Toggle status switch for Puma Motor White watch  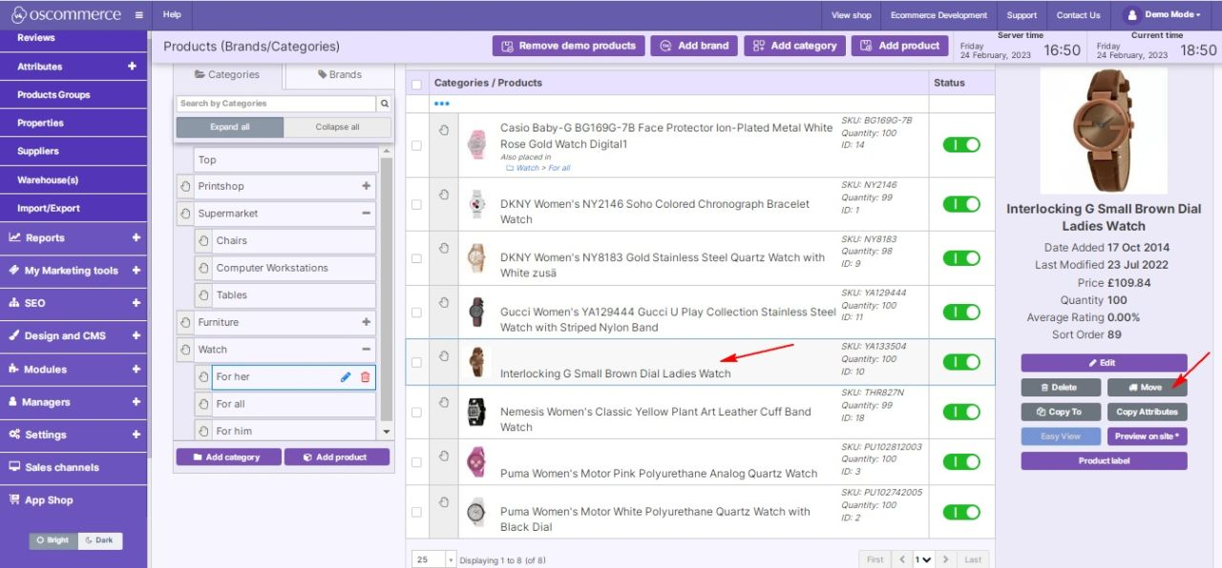pos(961,512)
